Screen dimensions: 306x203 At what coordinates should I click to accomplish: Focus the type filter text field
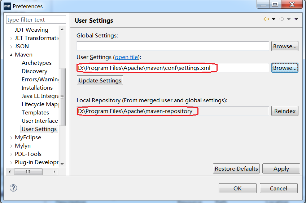click(x=36, y=20)
